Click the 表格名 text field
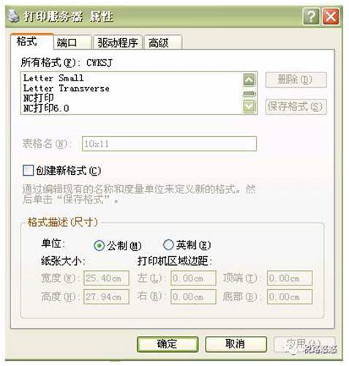This screenshot has height=366, width=349. tap(169, 143)
